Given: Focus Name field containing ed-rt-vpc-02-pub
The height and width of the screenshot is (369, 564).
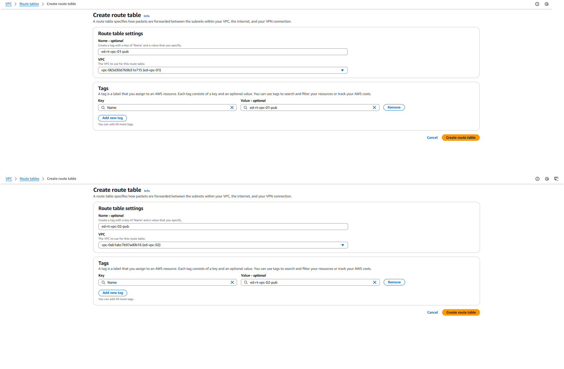Looking at the screenshot, I should 223,226.
